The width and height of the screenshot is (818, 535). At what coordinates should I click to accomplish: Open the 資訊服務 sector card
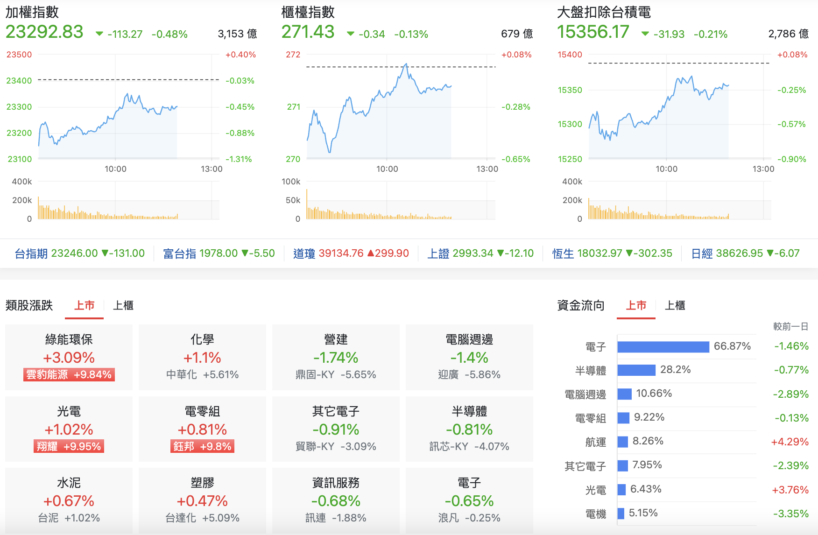(x=336, y=500)
